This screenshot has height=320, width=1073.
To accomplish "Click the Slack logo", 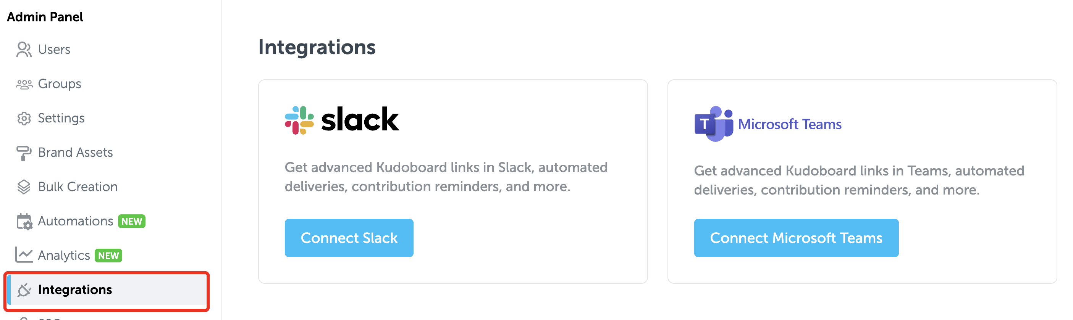I will tap(341, 120).
